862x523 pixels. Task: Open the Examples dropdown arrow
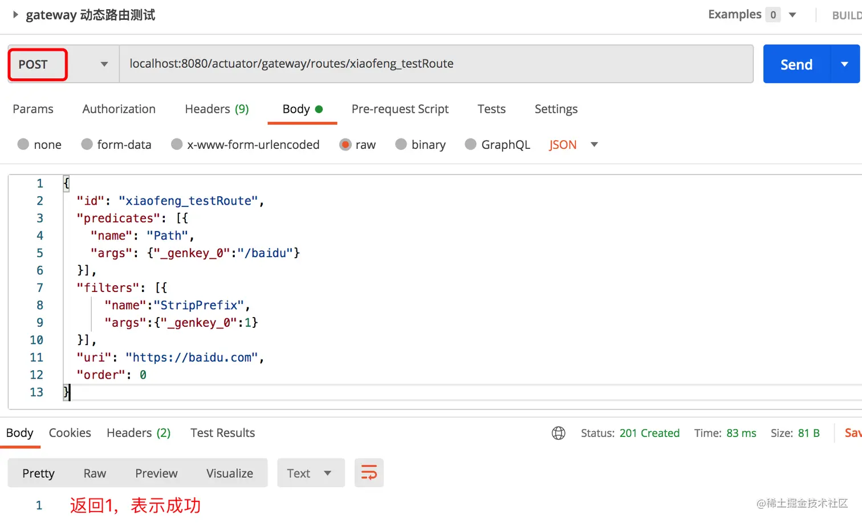(792, 15)
